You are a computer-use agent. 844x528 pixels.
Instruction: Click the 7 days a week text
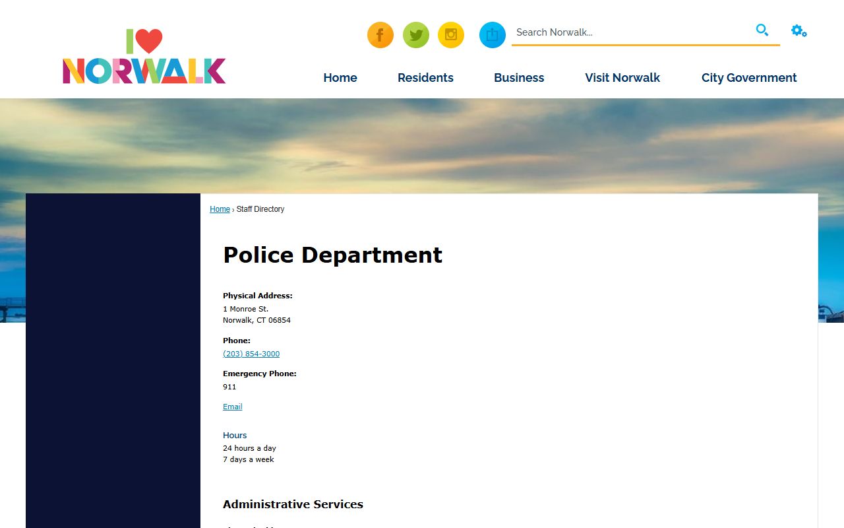coord(249,459)
